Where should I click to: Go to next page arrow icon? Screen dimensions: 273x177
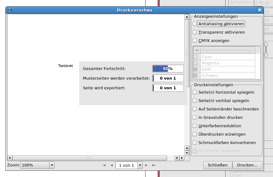tap(146, 165)
